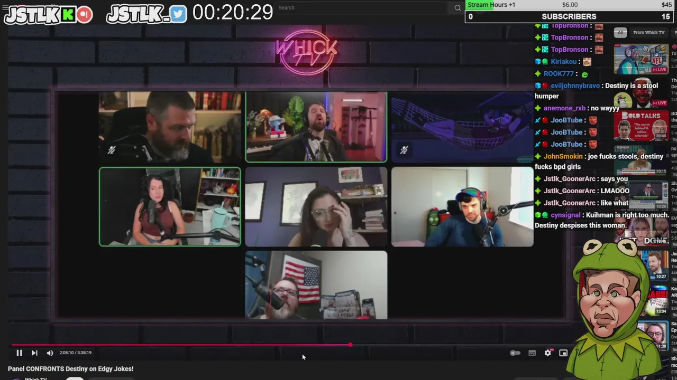The width and height of the screenshot is (677, 380).
Task: Select the 'From Whick TV' filter chip
Action: coord(648,33)
